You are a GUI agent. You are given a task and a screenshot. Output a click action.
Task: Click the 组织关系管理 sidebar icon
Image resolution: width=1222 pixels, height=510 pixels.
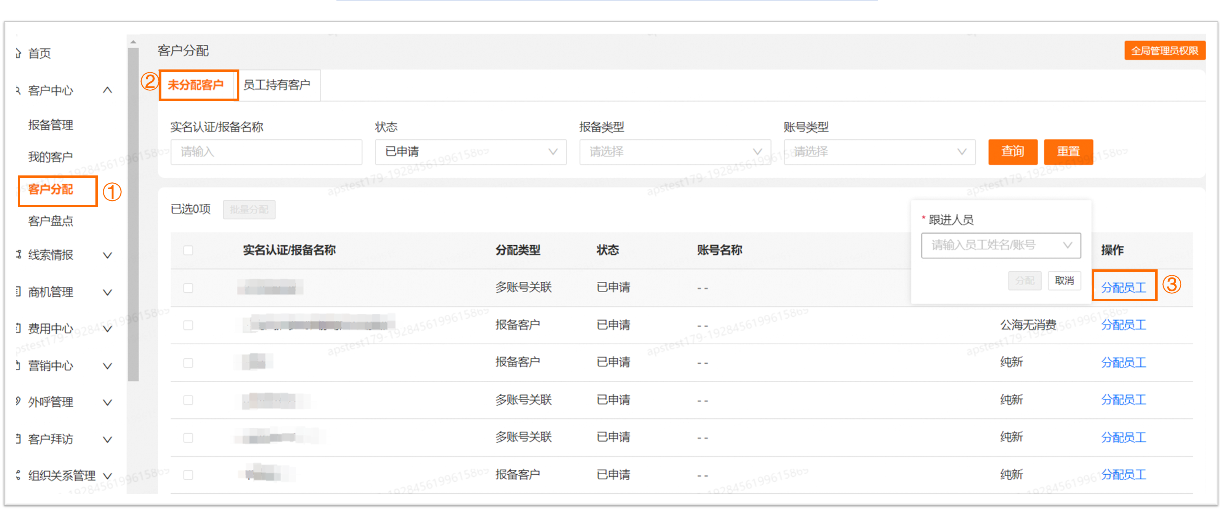tap(19, 475)
